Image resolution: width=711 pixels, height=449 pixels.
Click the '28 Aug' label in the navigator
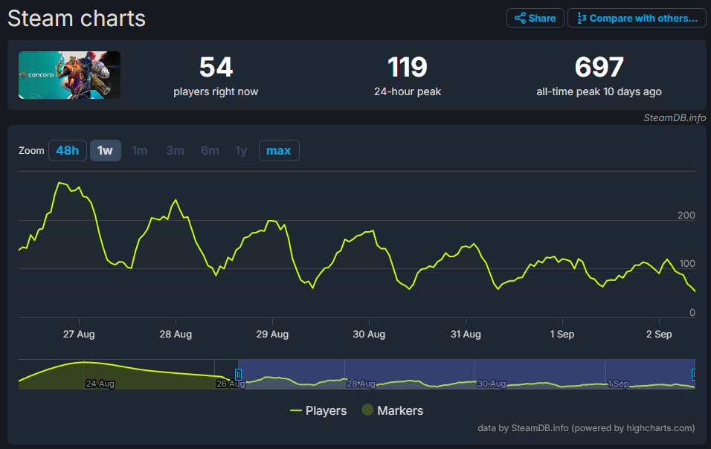point(361,384)
